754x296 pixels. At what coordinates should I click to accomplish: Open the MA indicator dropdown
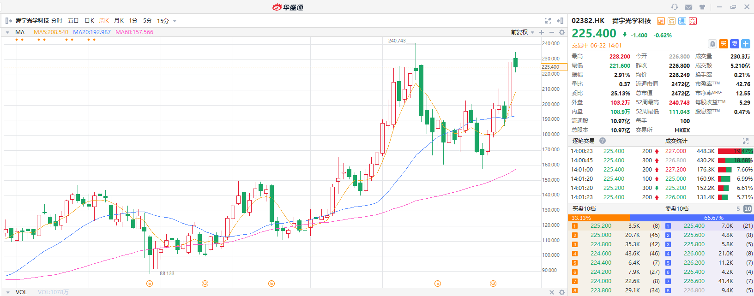8,32
